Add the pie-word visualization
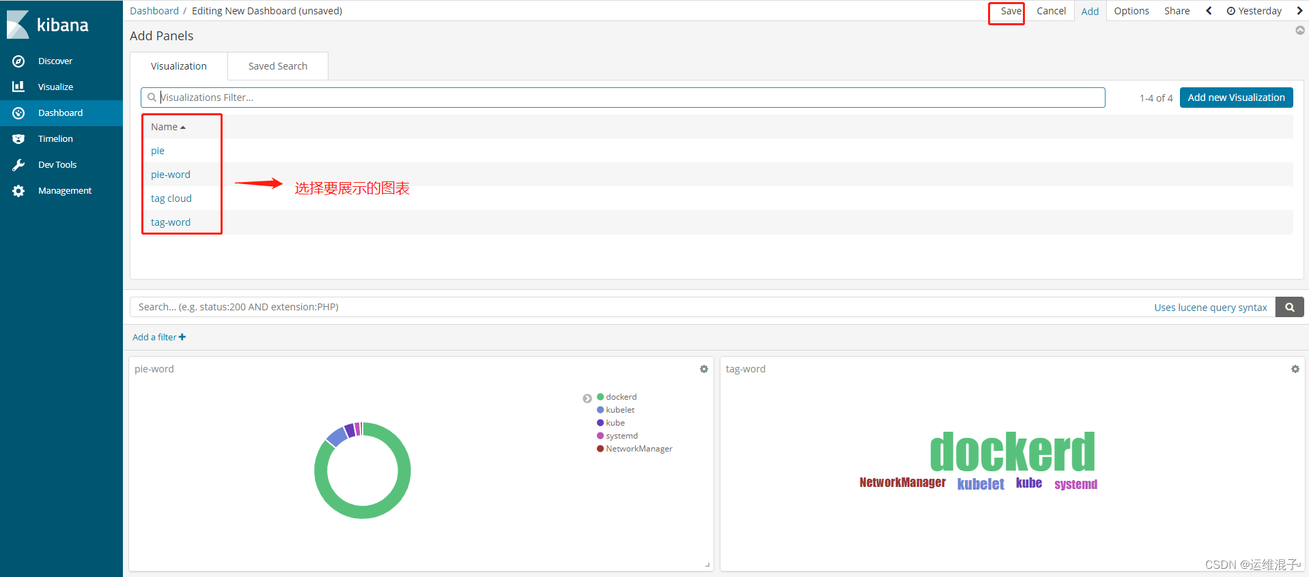The image size is (1309, 577). (x=171, y=175)
